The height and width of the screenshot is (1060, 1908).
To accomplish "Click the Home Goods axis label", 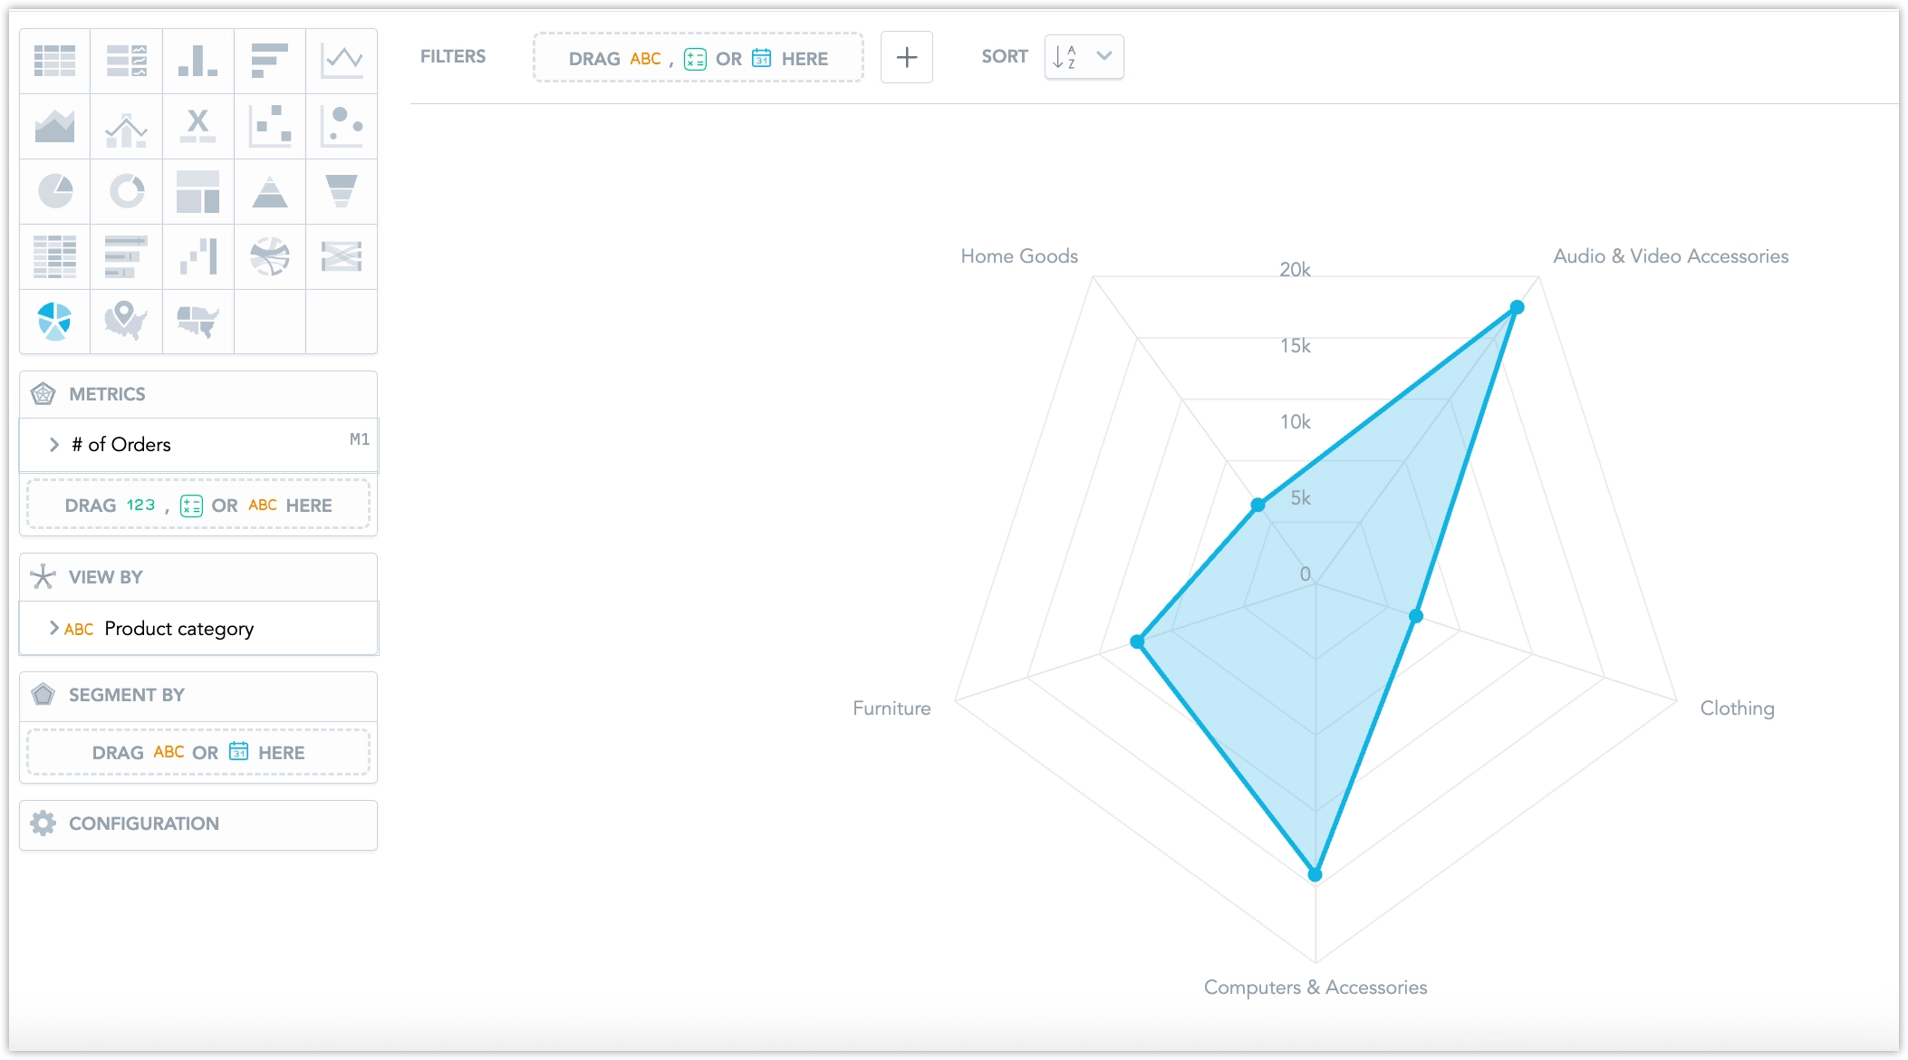I will [1019, 256].
